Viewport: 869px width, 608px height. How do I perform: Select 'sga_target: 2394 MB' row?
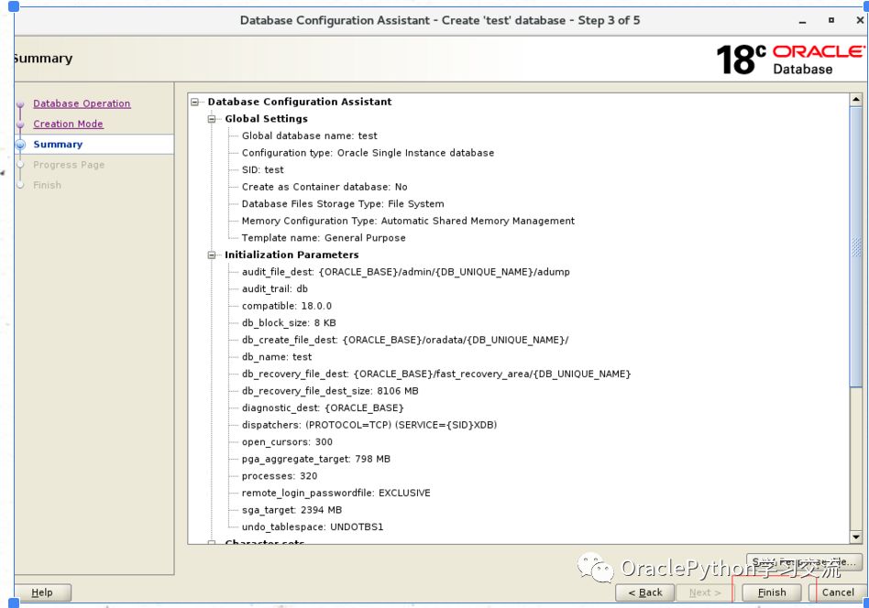291,511
